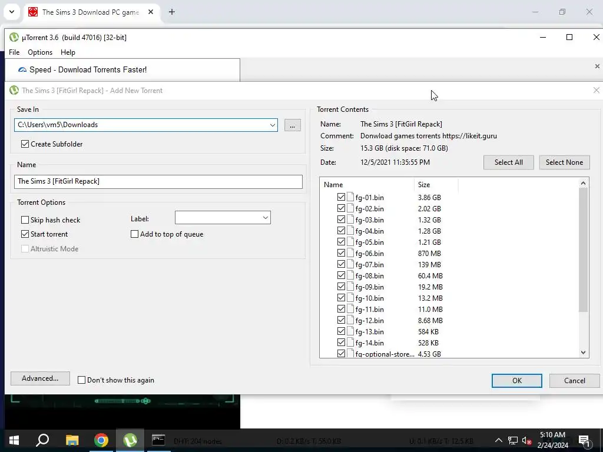Uncheck the fg-12.bin file checkbox

point(341,320)
